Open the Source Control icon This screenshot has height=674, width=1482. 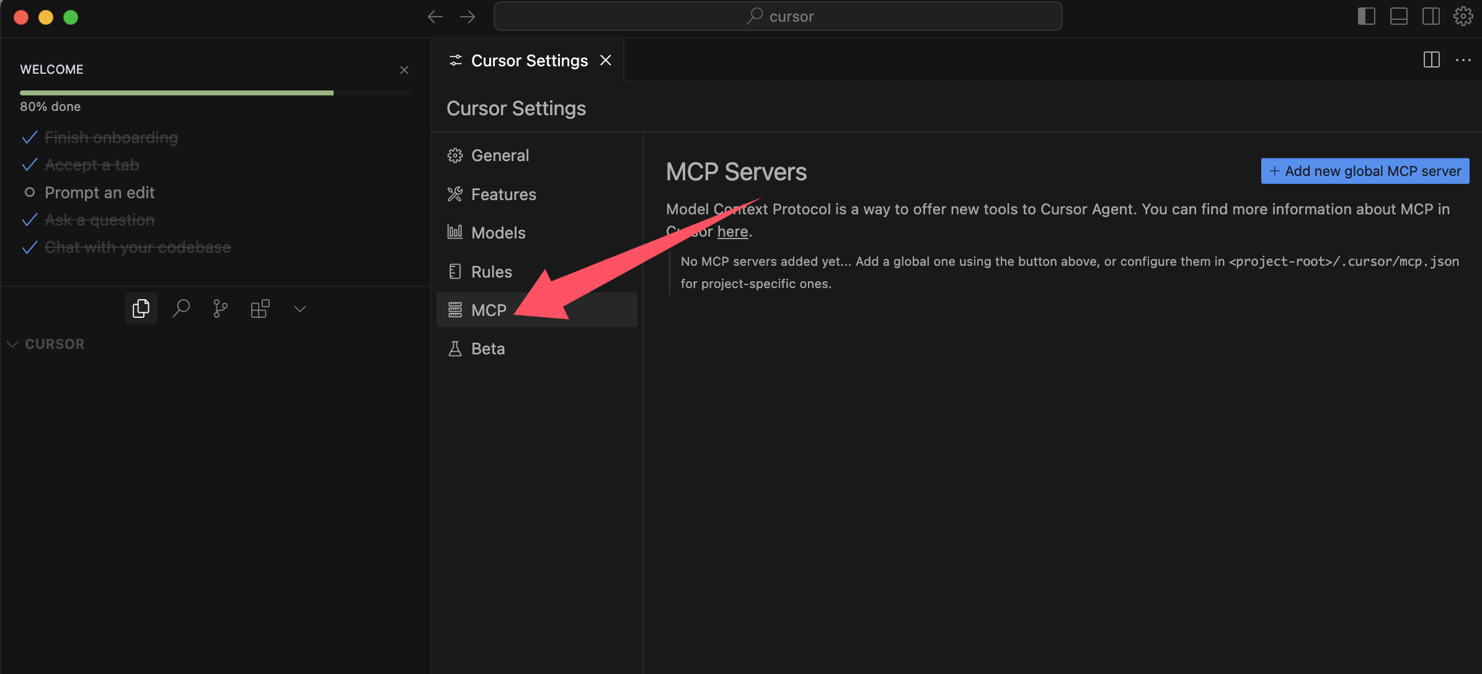220,308
